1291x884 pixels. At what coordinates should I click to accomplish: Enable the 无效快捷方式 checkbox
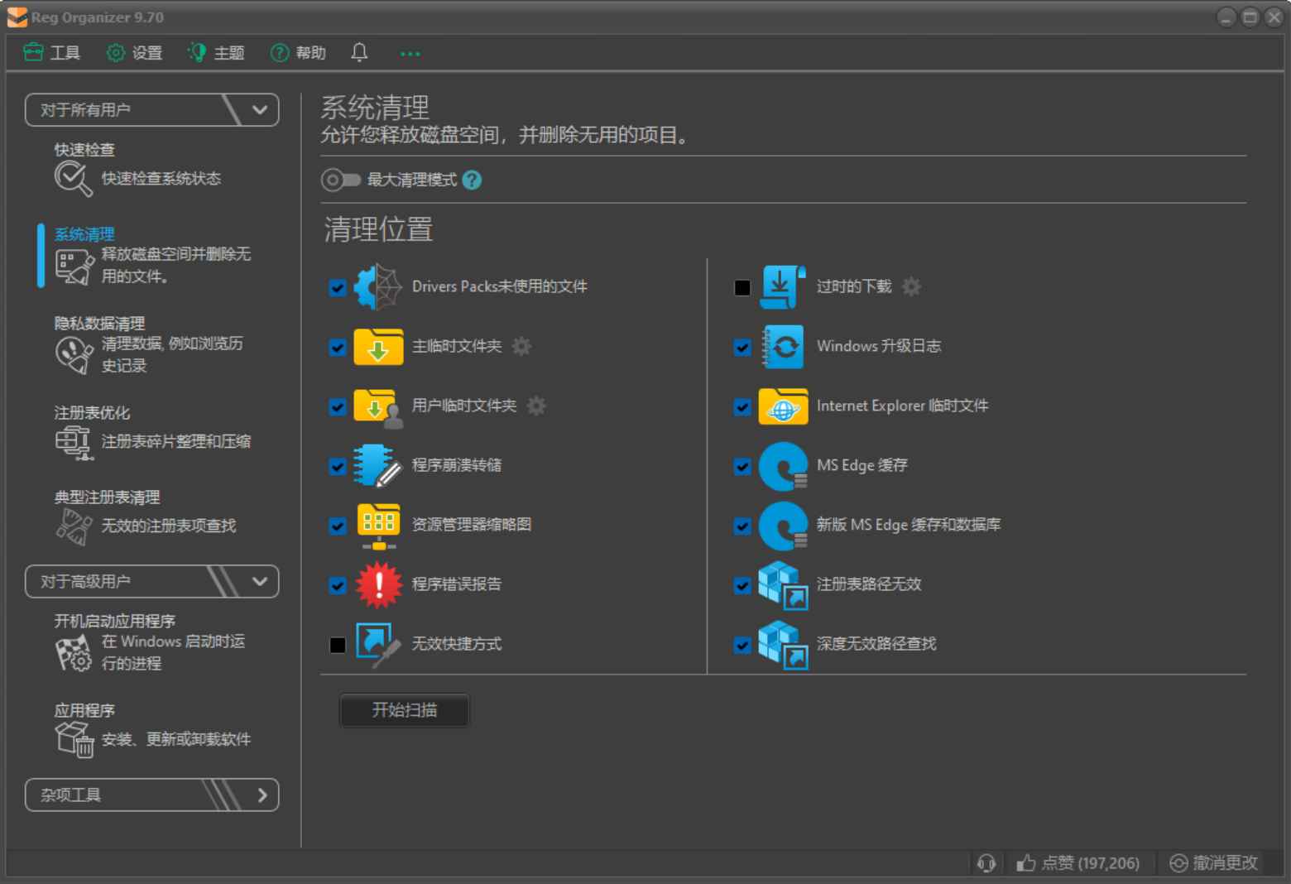point(338,645)
